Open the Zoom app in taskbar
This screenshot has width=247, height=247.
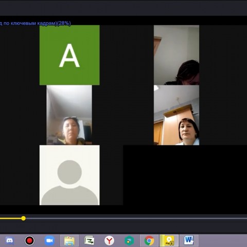(x=49, y=241)
